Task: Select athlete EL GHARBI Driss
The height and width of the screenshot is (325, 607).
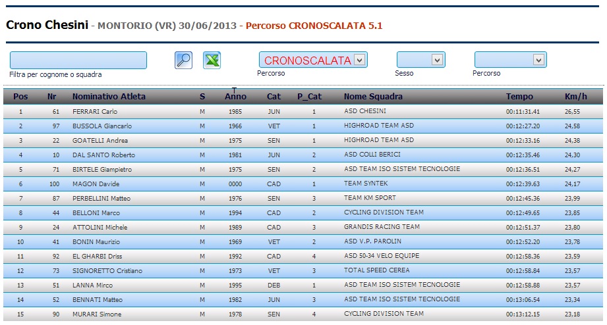Action: (97, 256)
